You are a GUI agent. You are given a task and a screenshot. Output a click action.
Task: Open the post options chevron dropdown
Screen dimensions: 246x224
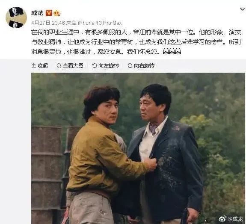click(243, 9)
